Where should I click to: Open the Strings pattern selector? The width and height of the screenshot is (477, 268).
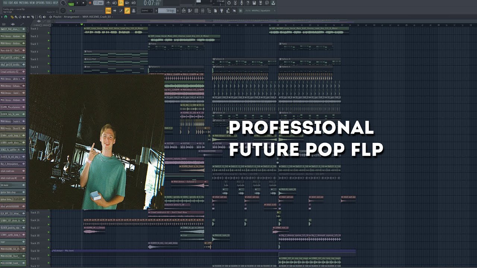pyautogui.click(x=167, y=10)
